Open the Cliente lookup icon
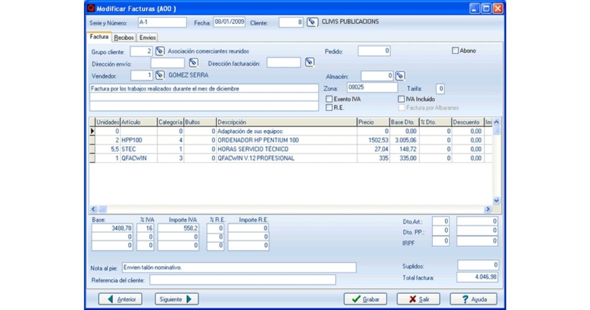Image resolution: width=590 pixels, height=310 pixels. 311,23
